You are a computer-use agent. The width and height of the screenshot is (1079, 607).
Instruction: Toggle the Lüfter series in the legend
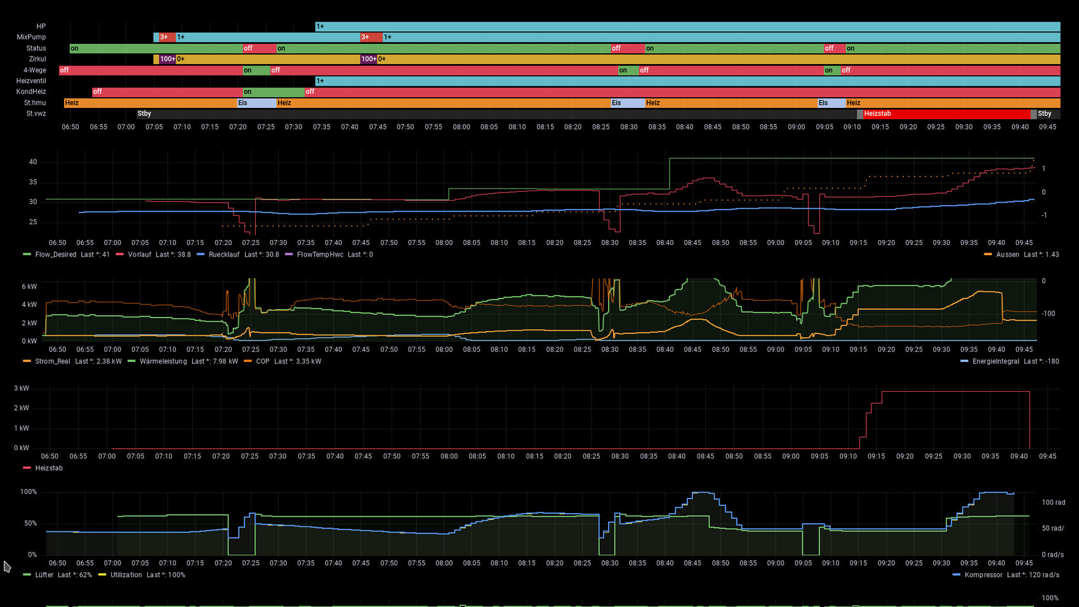point(44,575)
